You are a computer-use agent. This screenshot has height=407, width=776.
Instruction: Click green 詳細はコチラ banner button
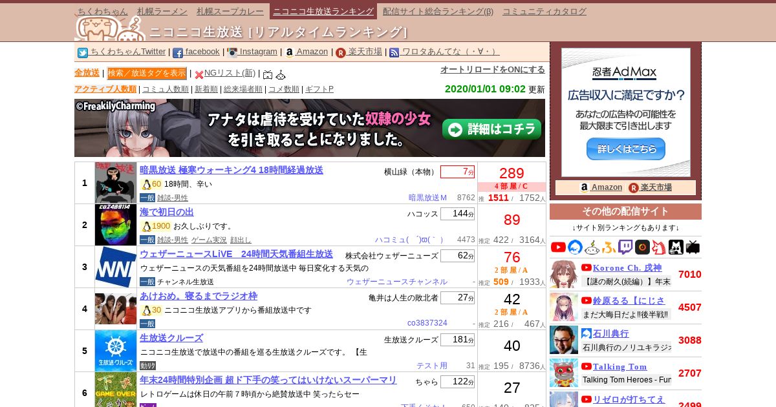tap(491, 129)
